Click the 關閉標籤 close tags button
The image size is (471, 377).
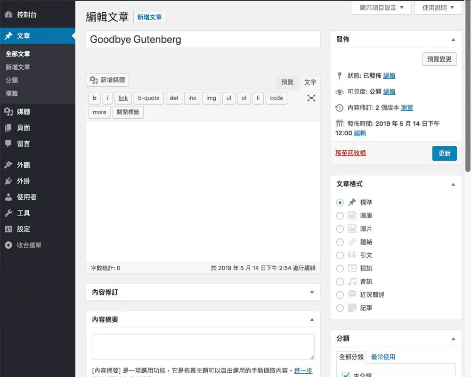128,112
